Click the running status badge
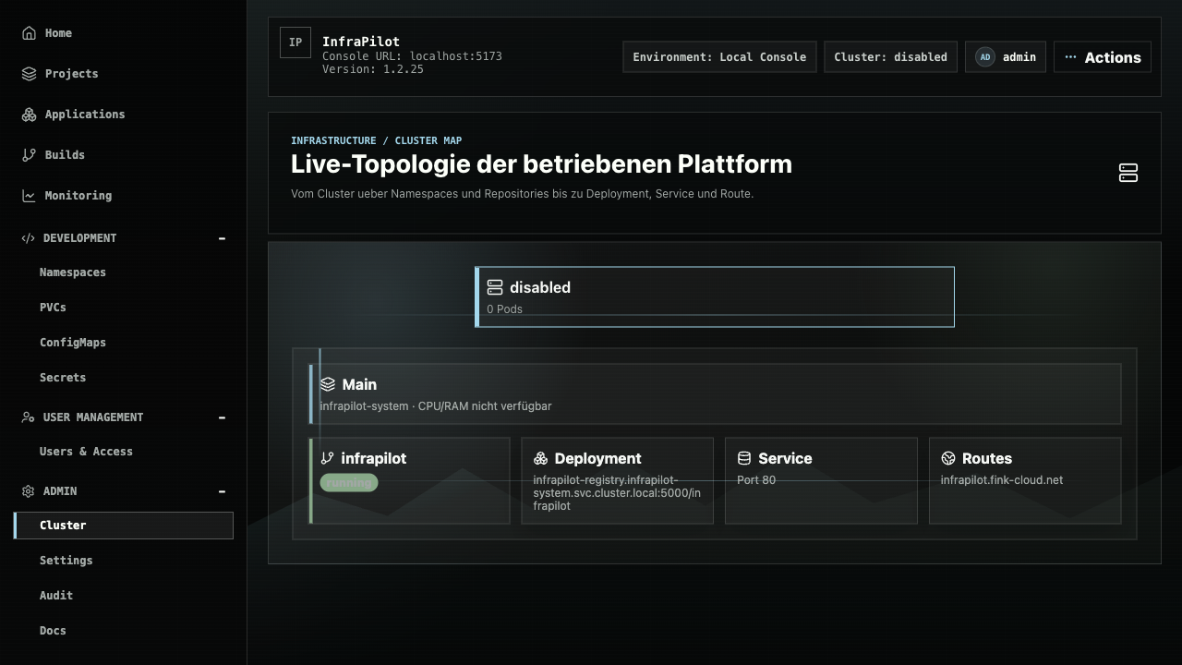Viewport: 1182px width, 665px height. coord(349,483)
